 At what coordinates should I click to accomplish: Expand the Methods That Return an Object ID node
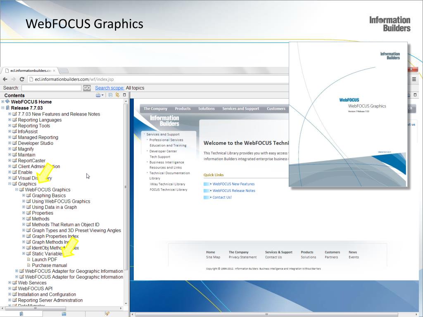click(24, 224)
